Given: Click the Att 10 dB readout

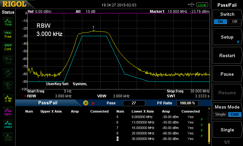Looking at the screenshot, I should tap(85, 12).
